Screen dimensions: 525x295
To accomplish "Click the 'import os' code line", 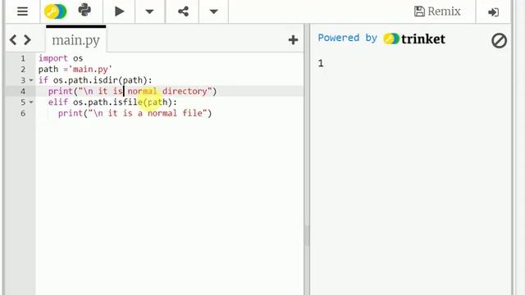I will pyautogui.click(x=61, y=58).
